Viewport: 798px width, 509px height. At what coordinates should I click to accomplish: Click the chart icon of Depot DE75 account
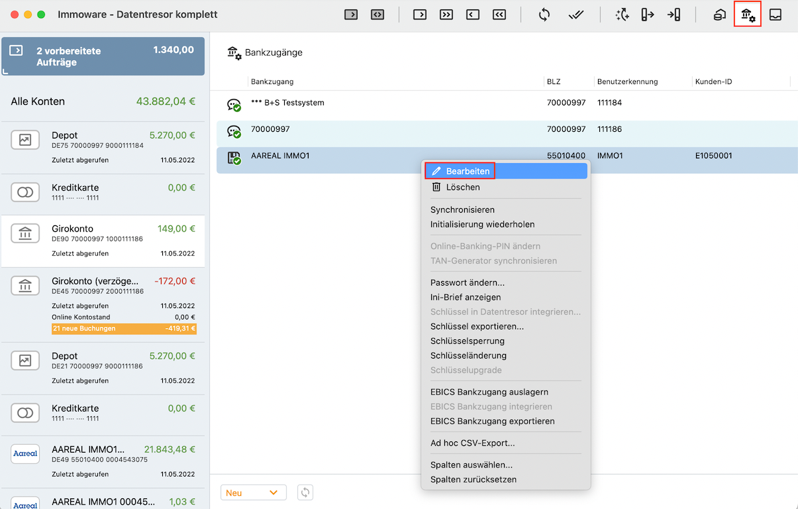point(25,140)
